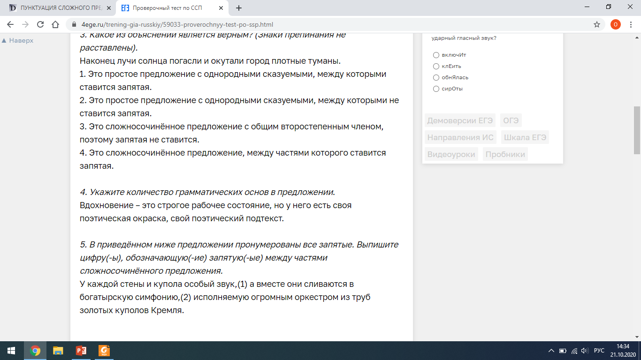Open the Видеоуроки tag link
641x360 pixels.
pos(451,154)
